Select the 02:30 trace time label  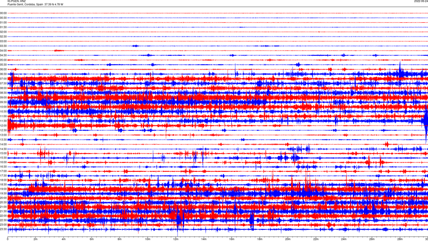tap(3, 37)
